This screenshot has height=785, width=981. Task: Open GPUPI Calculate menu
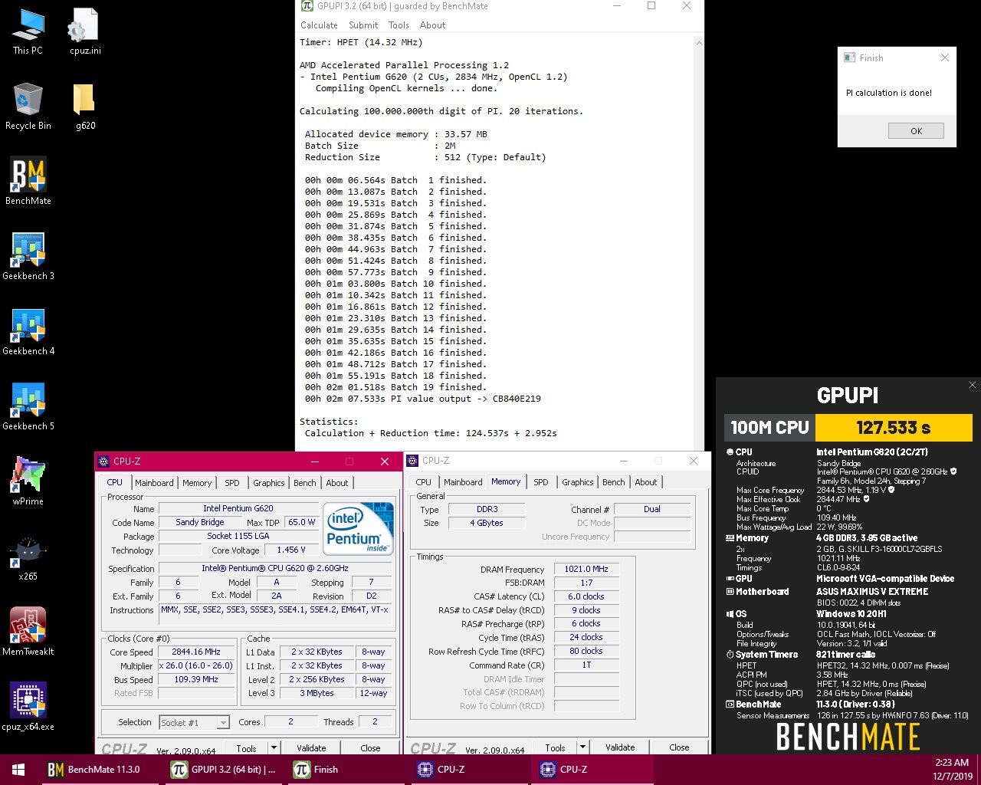pyautogui.click(x=319, y=25)
